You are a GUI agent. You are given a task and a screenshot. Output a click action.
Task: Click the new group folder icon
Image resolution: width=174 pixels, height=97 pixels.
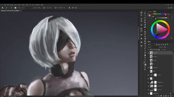[x=166, y=96]
